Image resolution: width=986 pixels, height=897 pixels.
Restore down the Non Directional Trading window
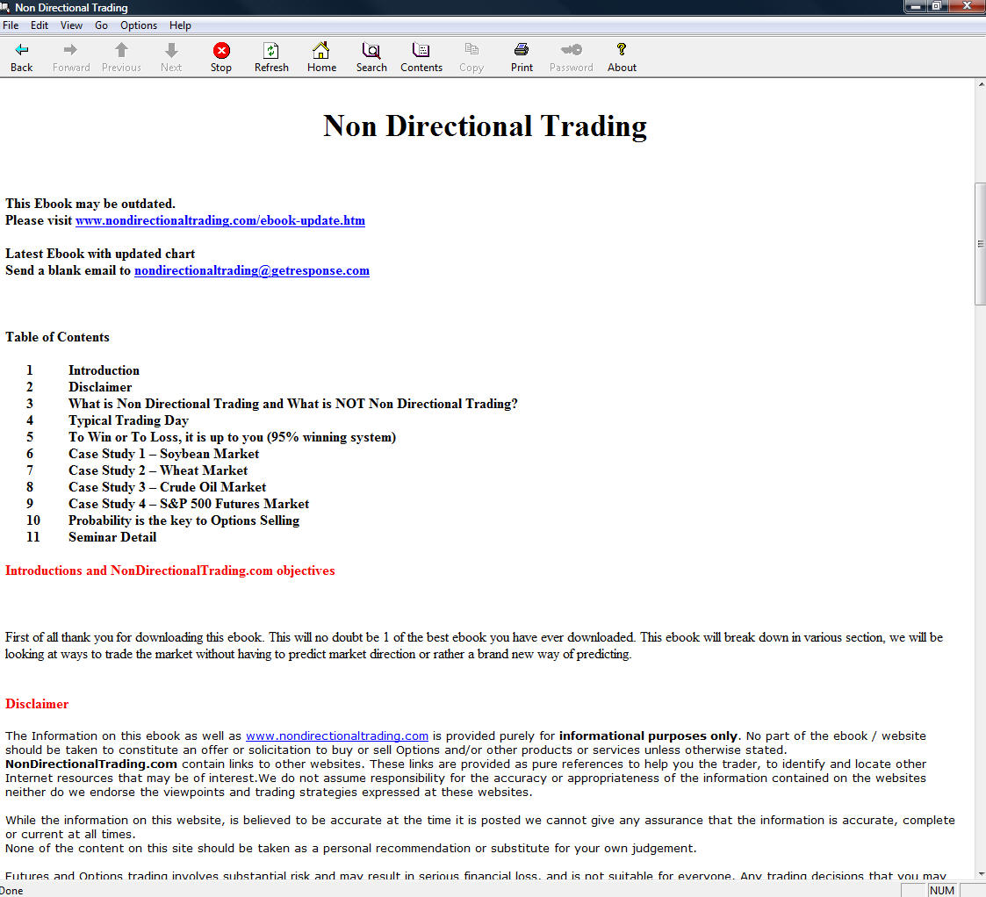click(x=936, y=6)
